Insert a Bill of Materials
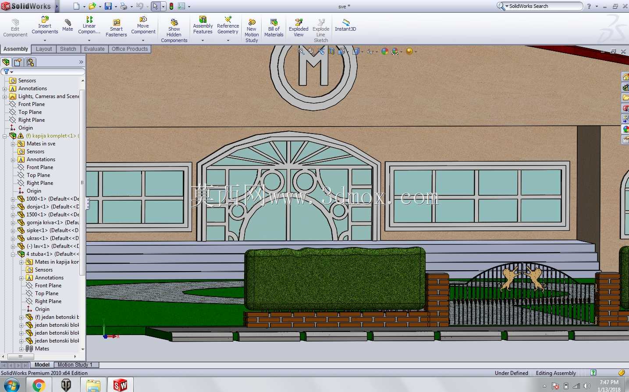 point(274,28)
